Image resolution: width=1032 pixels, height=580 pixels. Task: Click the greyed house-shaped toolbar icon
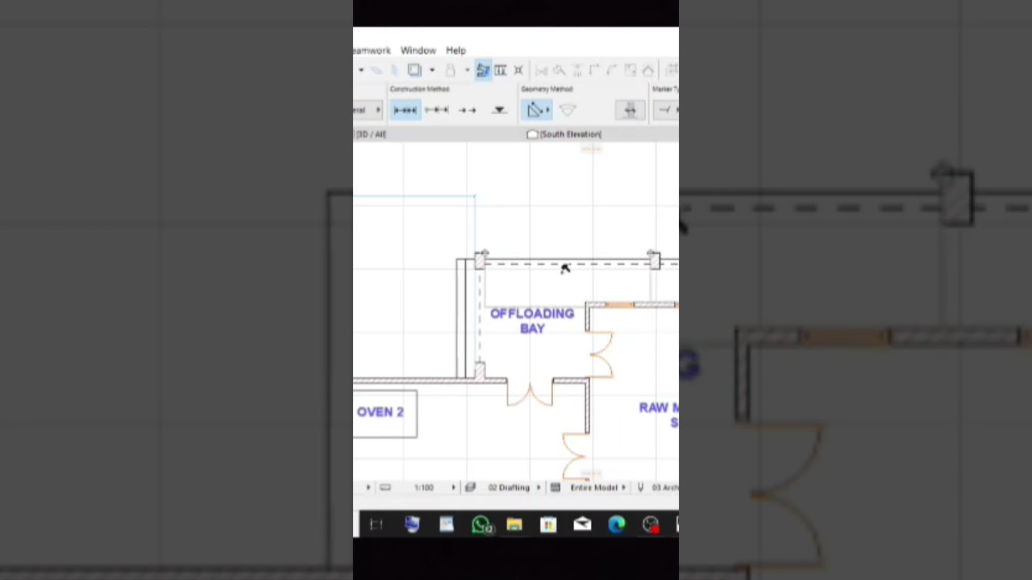click(x=647, y=70)
